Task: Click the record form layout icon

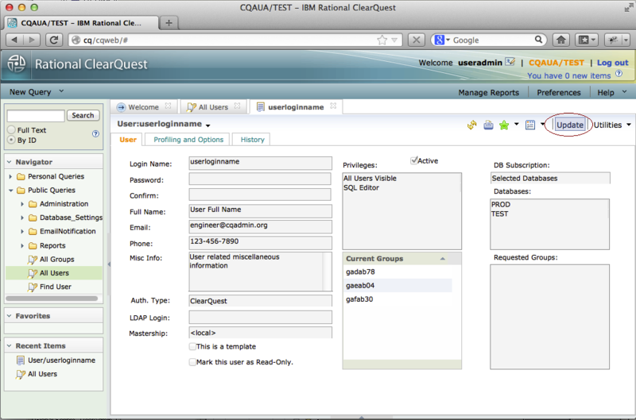Action: tap(530, 125)
